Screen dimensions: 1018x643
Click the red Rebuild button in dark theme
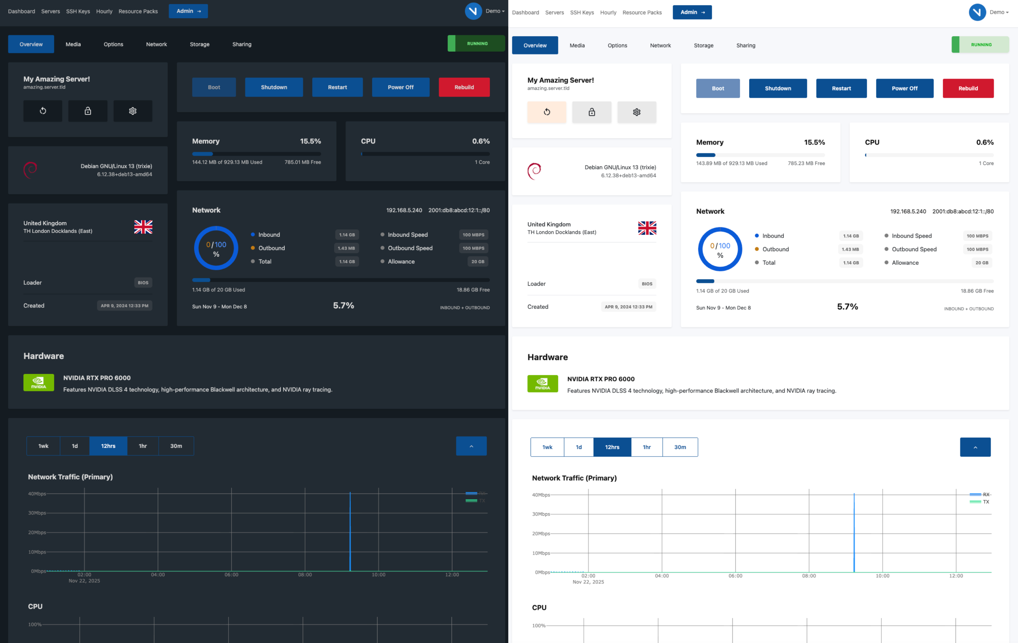point(464,87)
